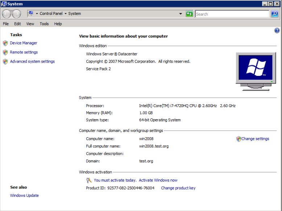Minimize the System window

[x=264, y=4]
